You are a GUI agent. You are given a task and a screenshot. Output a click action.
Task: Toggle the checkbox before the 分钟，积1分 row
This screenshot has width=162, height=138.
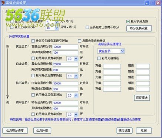[12, 27]
